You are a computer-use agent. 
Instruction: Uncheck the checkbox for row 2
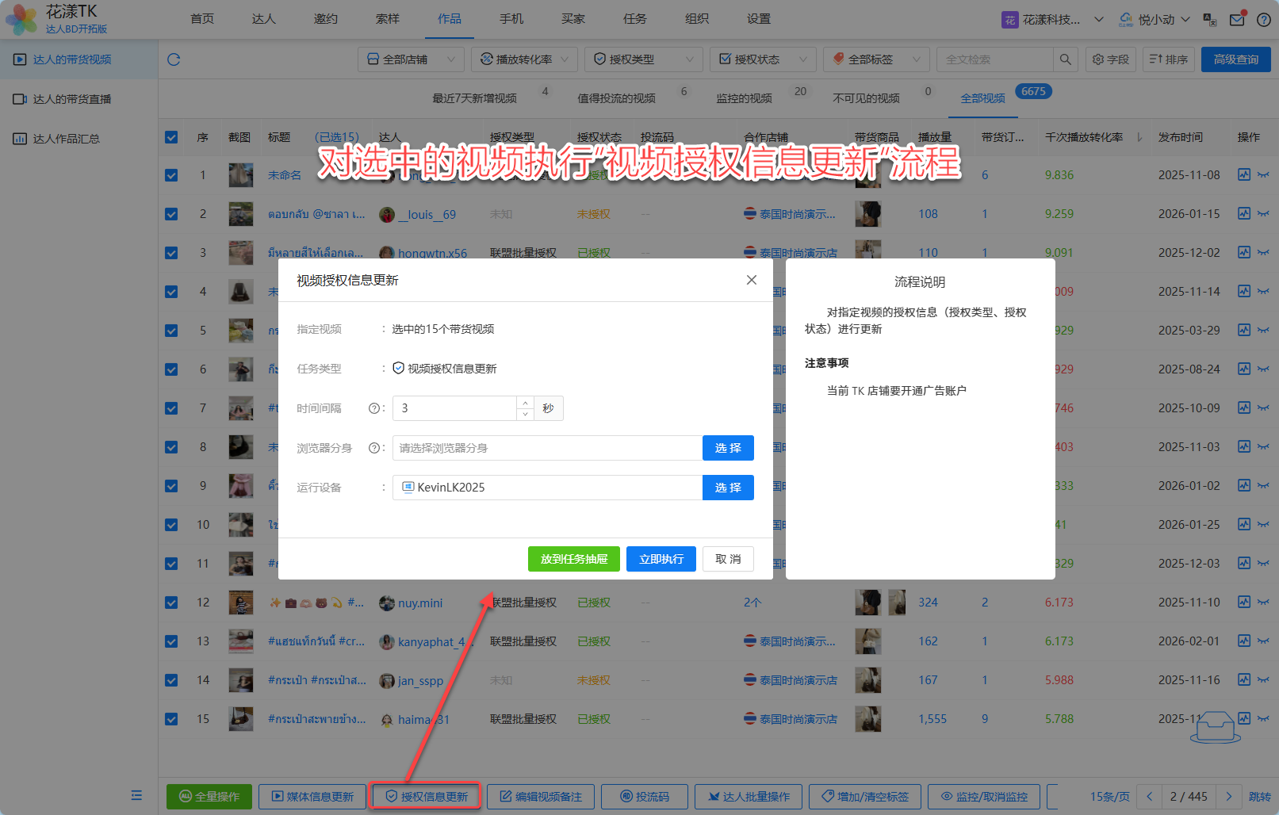click(171, 214)
